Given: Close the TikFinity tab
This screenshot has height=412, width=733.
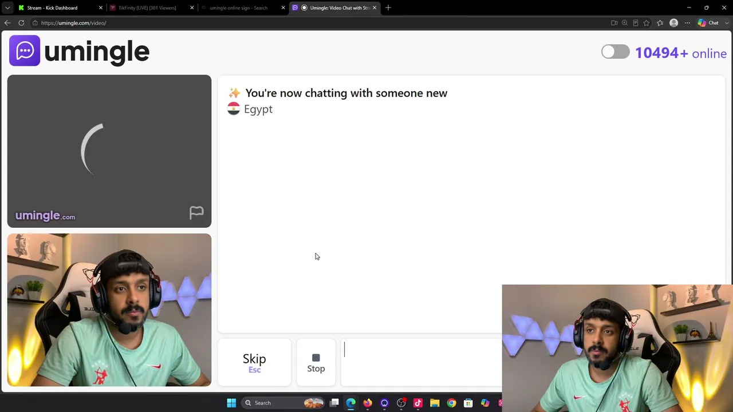Looking at the screenshot, I should point(192,8).
